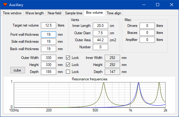Switch to the Time window tab
The image size is (179, 117).
[x=12, y=13]
